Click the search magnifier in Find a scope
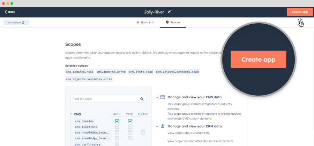Viewport: 314px width, 146px height. point(142,99)
